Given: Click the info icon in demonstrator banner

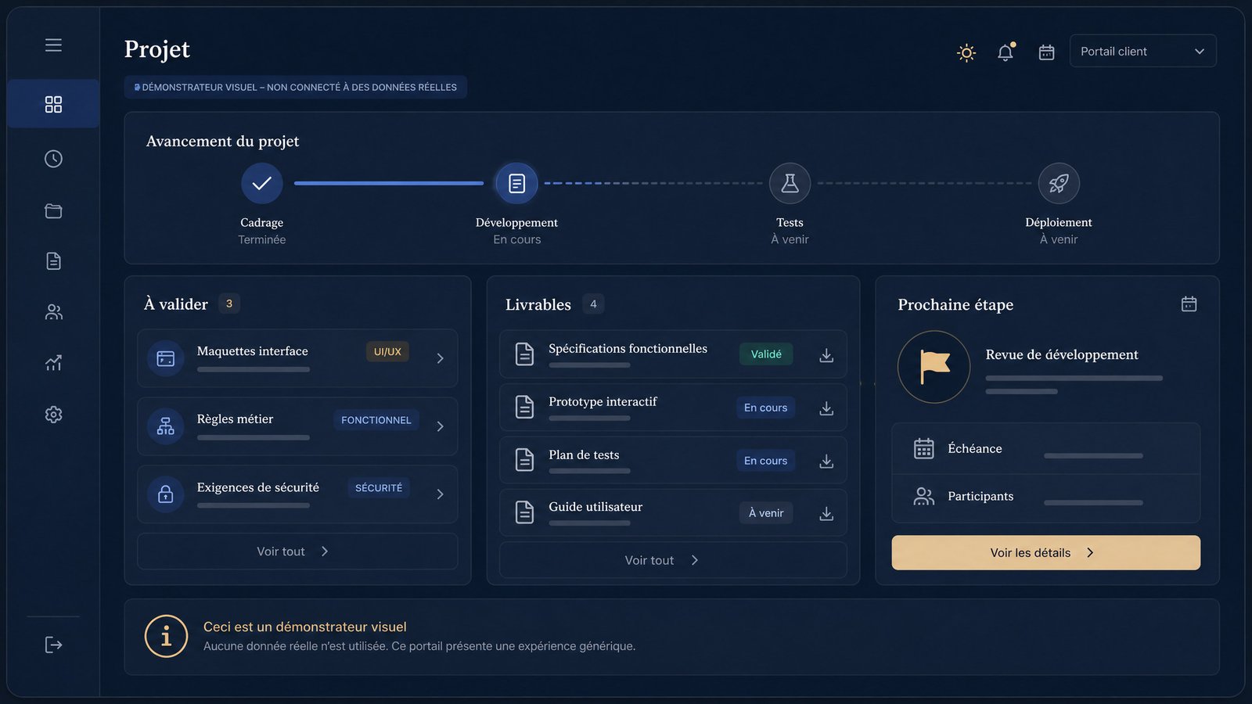Looking at the screenshot, I should click(x=166, y=636).
